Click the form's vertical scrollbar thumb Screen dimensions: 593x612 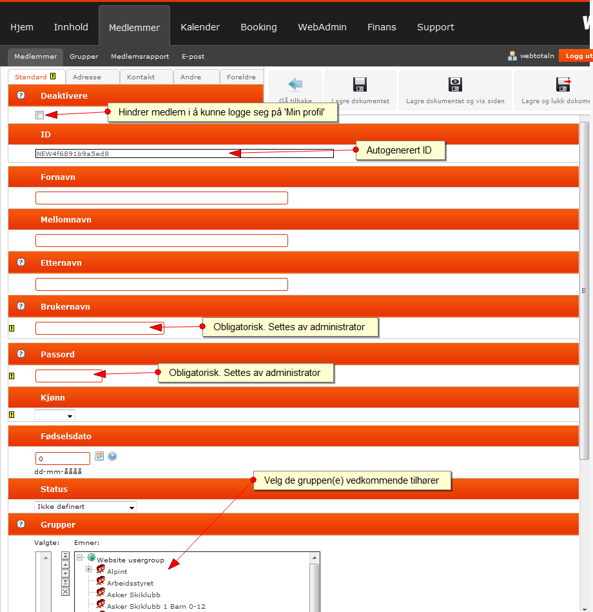(584, 291)
